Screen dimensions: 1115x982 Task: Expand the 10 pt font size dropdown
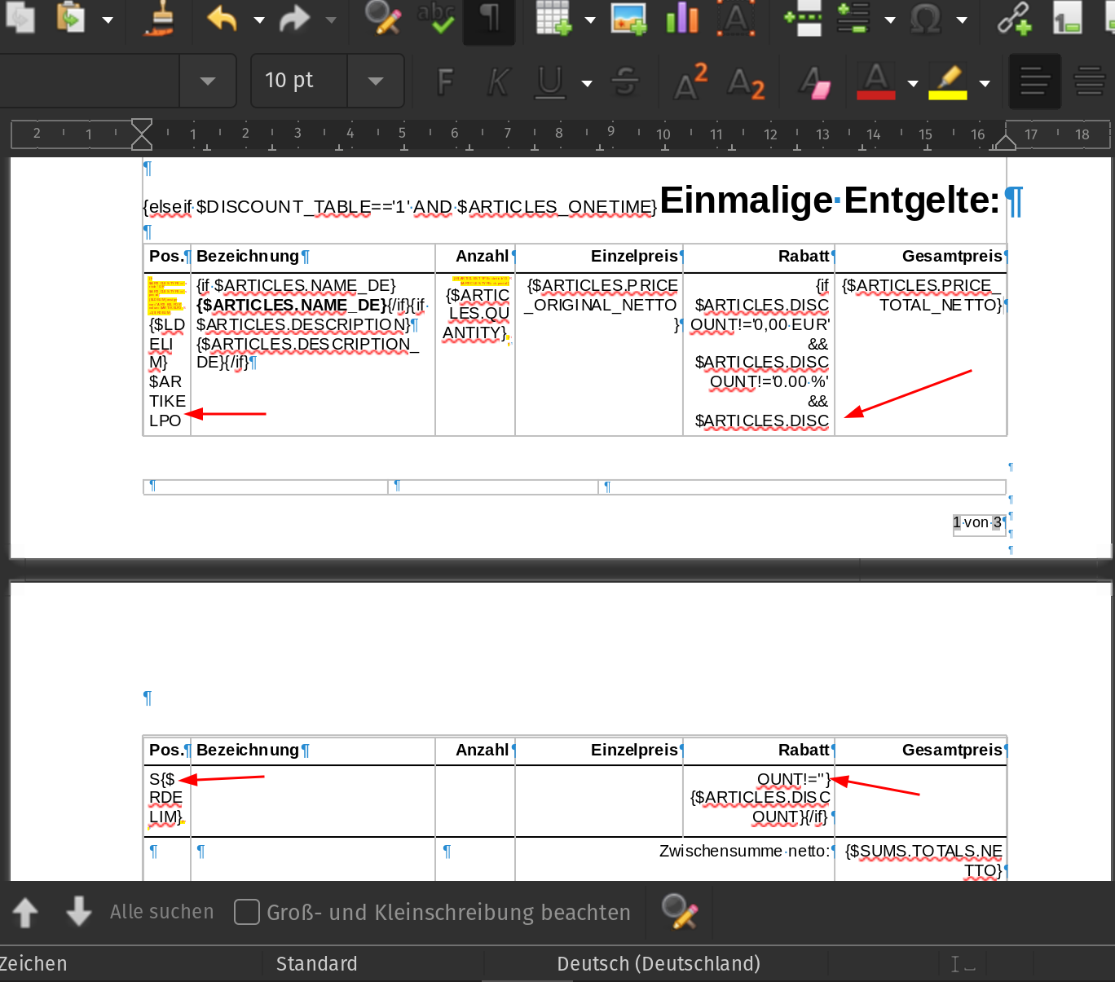[376, 81]
